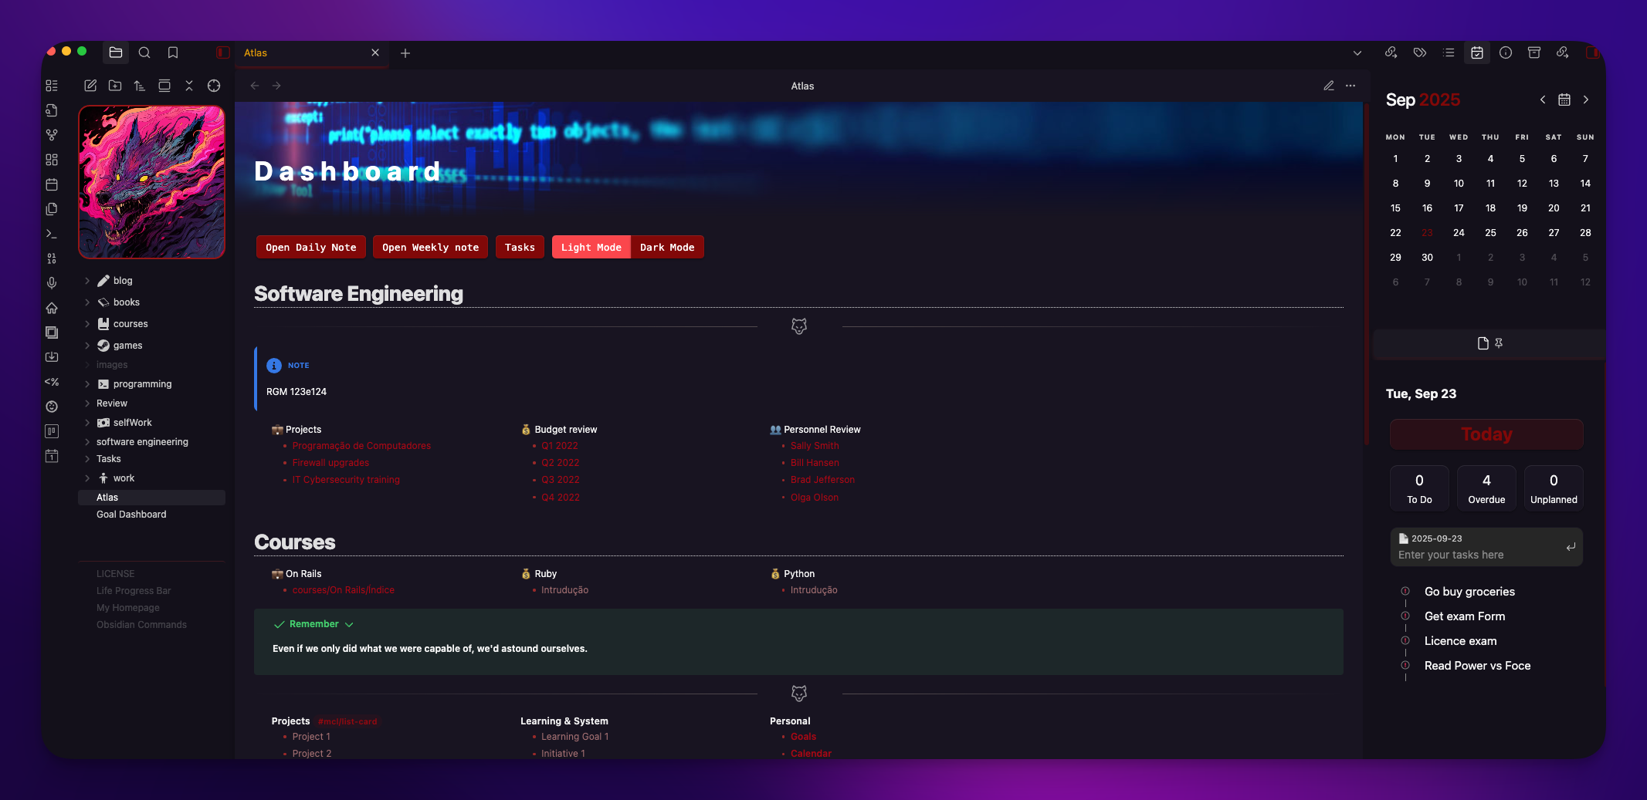The width and height of the screenshot is (1647, 800).
Task: Click the wolf vault banner image
Action: pyautogui.click(x=151, y=182)
